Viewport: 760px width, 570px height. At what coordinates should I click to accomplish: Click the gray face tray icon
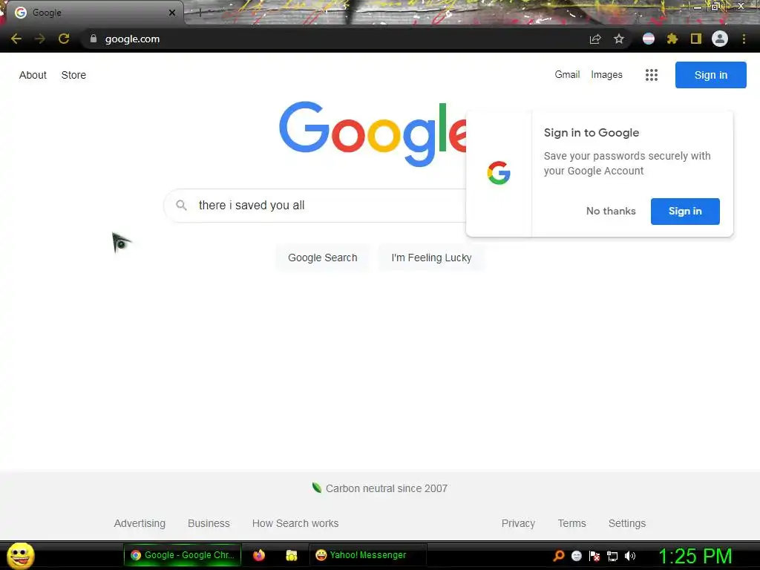pyautogui.click(x=576, y=555)
